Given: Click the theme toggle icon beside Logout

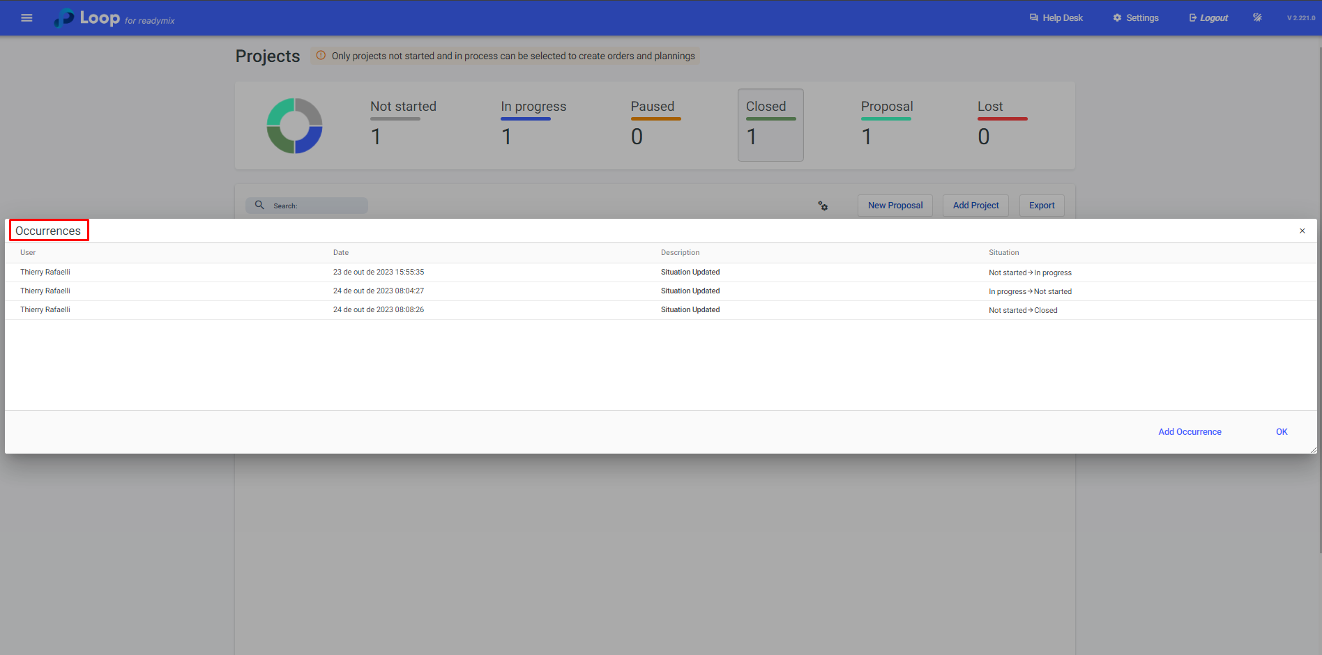Looking at the screenshot, I should [x=1257, y=18].
